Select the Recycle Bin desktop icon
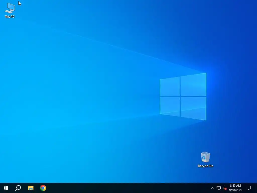Image resolution: width=257 pixels, height=193 pixels. click(x=205, y=160)
